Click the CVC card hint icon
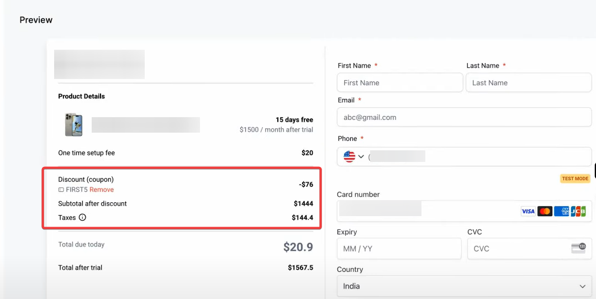 (x=578, y=248)
